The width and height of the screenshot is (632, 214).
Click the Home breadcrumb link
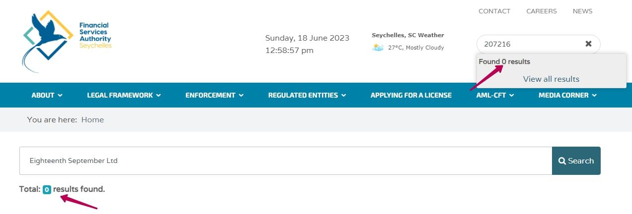point(92,119)
